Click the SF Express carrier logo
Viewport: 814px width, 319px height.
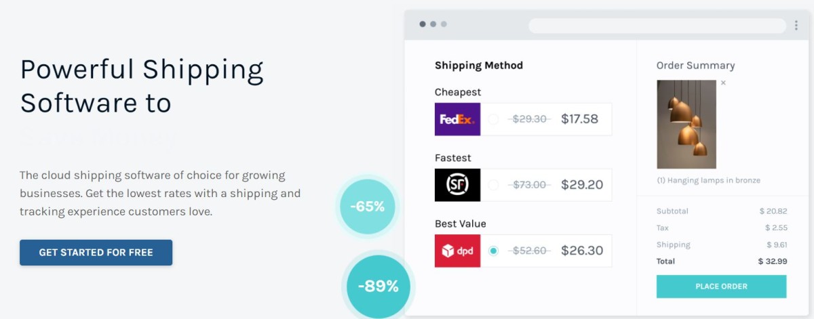click(x=457, y=185)
